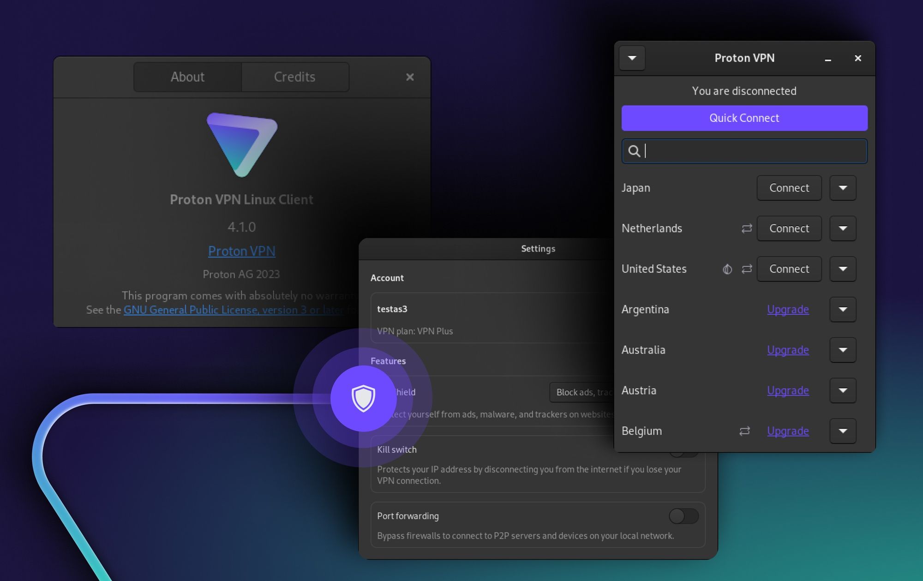Expand the server options dropdown for Japan
This screenshot has height=581, width=923.
point(843,188)
